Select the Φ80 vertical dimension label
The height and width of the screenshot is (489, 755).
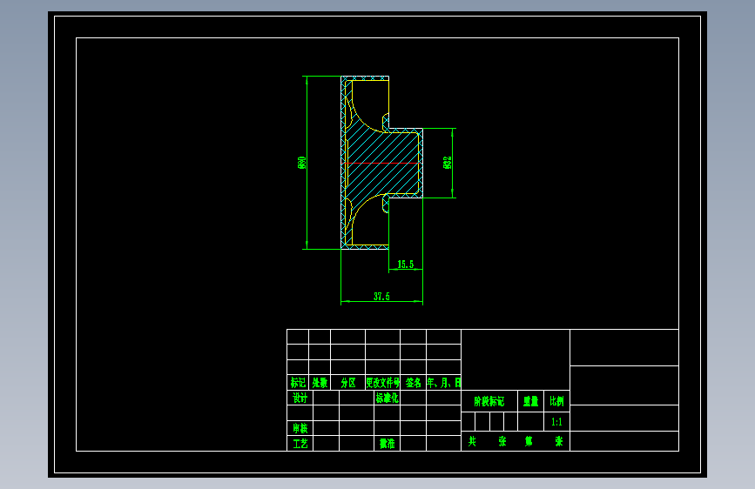302,162
